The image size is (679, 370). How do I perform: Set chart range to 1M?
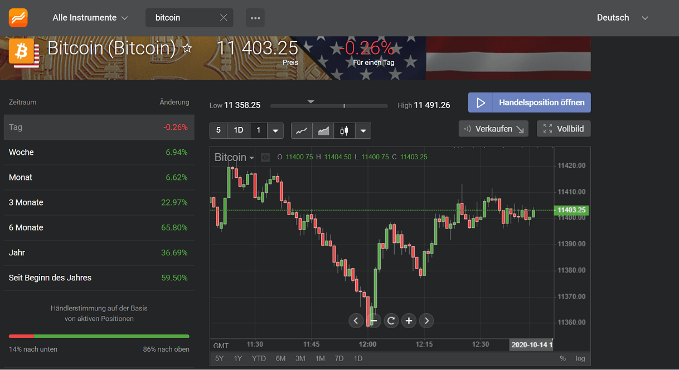pos(320,358)
